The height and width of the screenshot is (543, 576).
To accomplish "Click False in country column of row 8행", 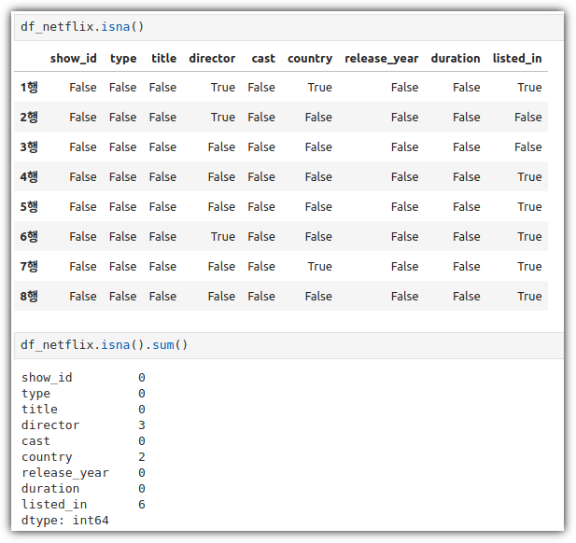I will [x=318, y=297].
